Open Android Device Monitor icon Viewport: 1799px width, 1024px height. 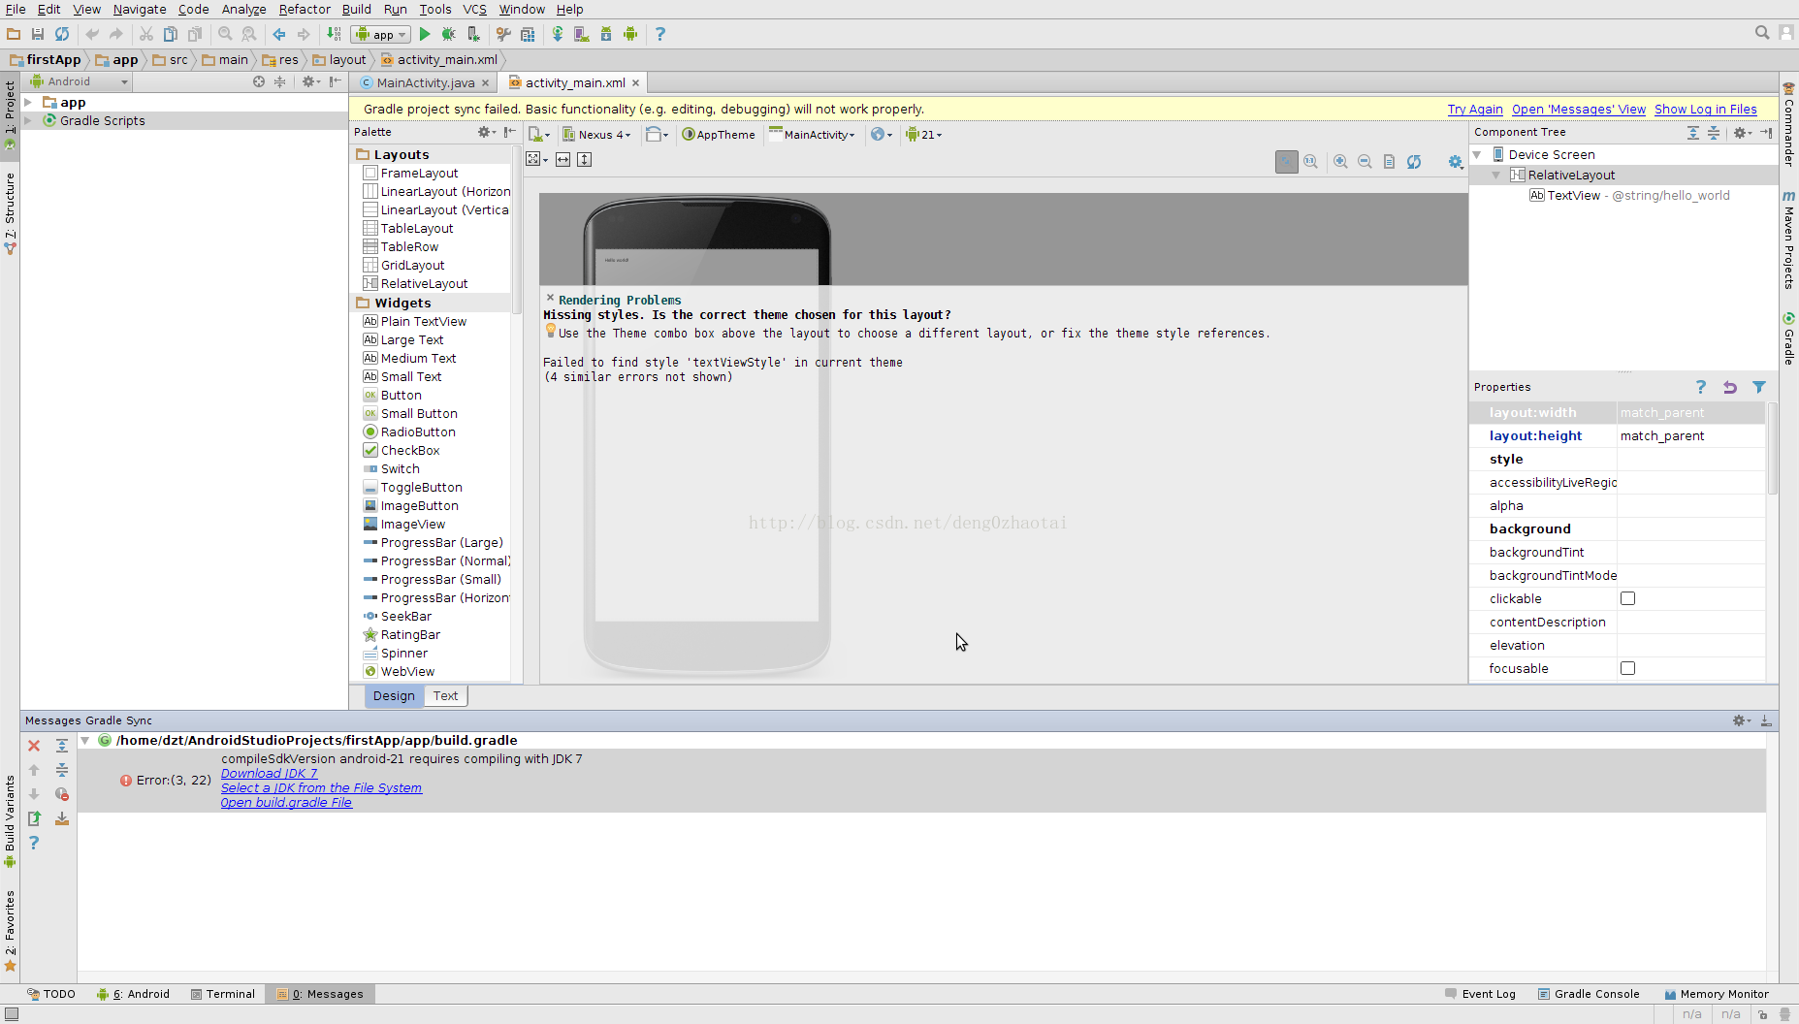click(x=630, y=34)
